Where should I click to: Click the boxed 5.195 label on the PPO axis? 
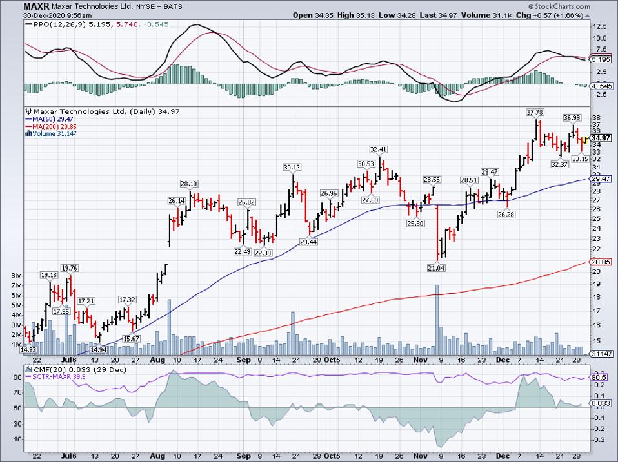pyautogui.click(x=601, y=59)
